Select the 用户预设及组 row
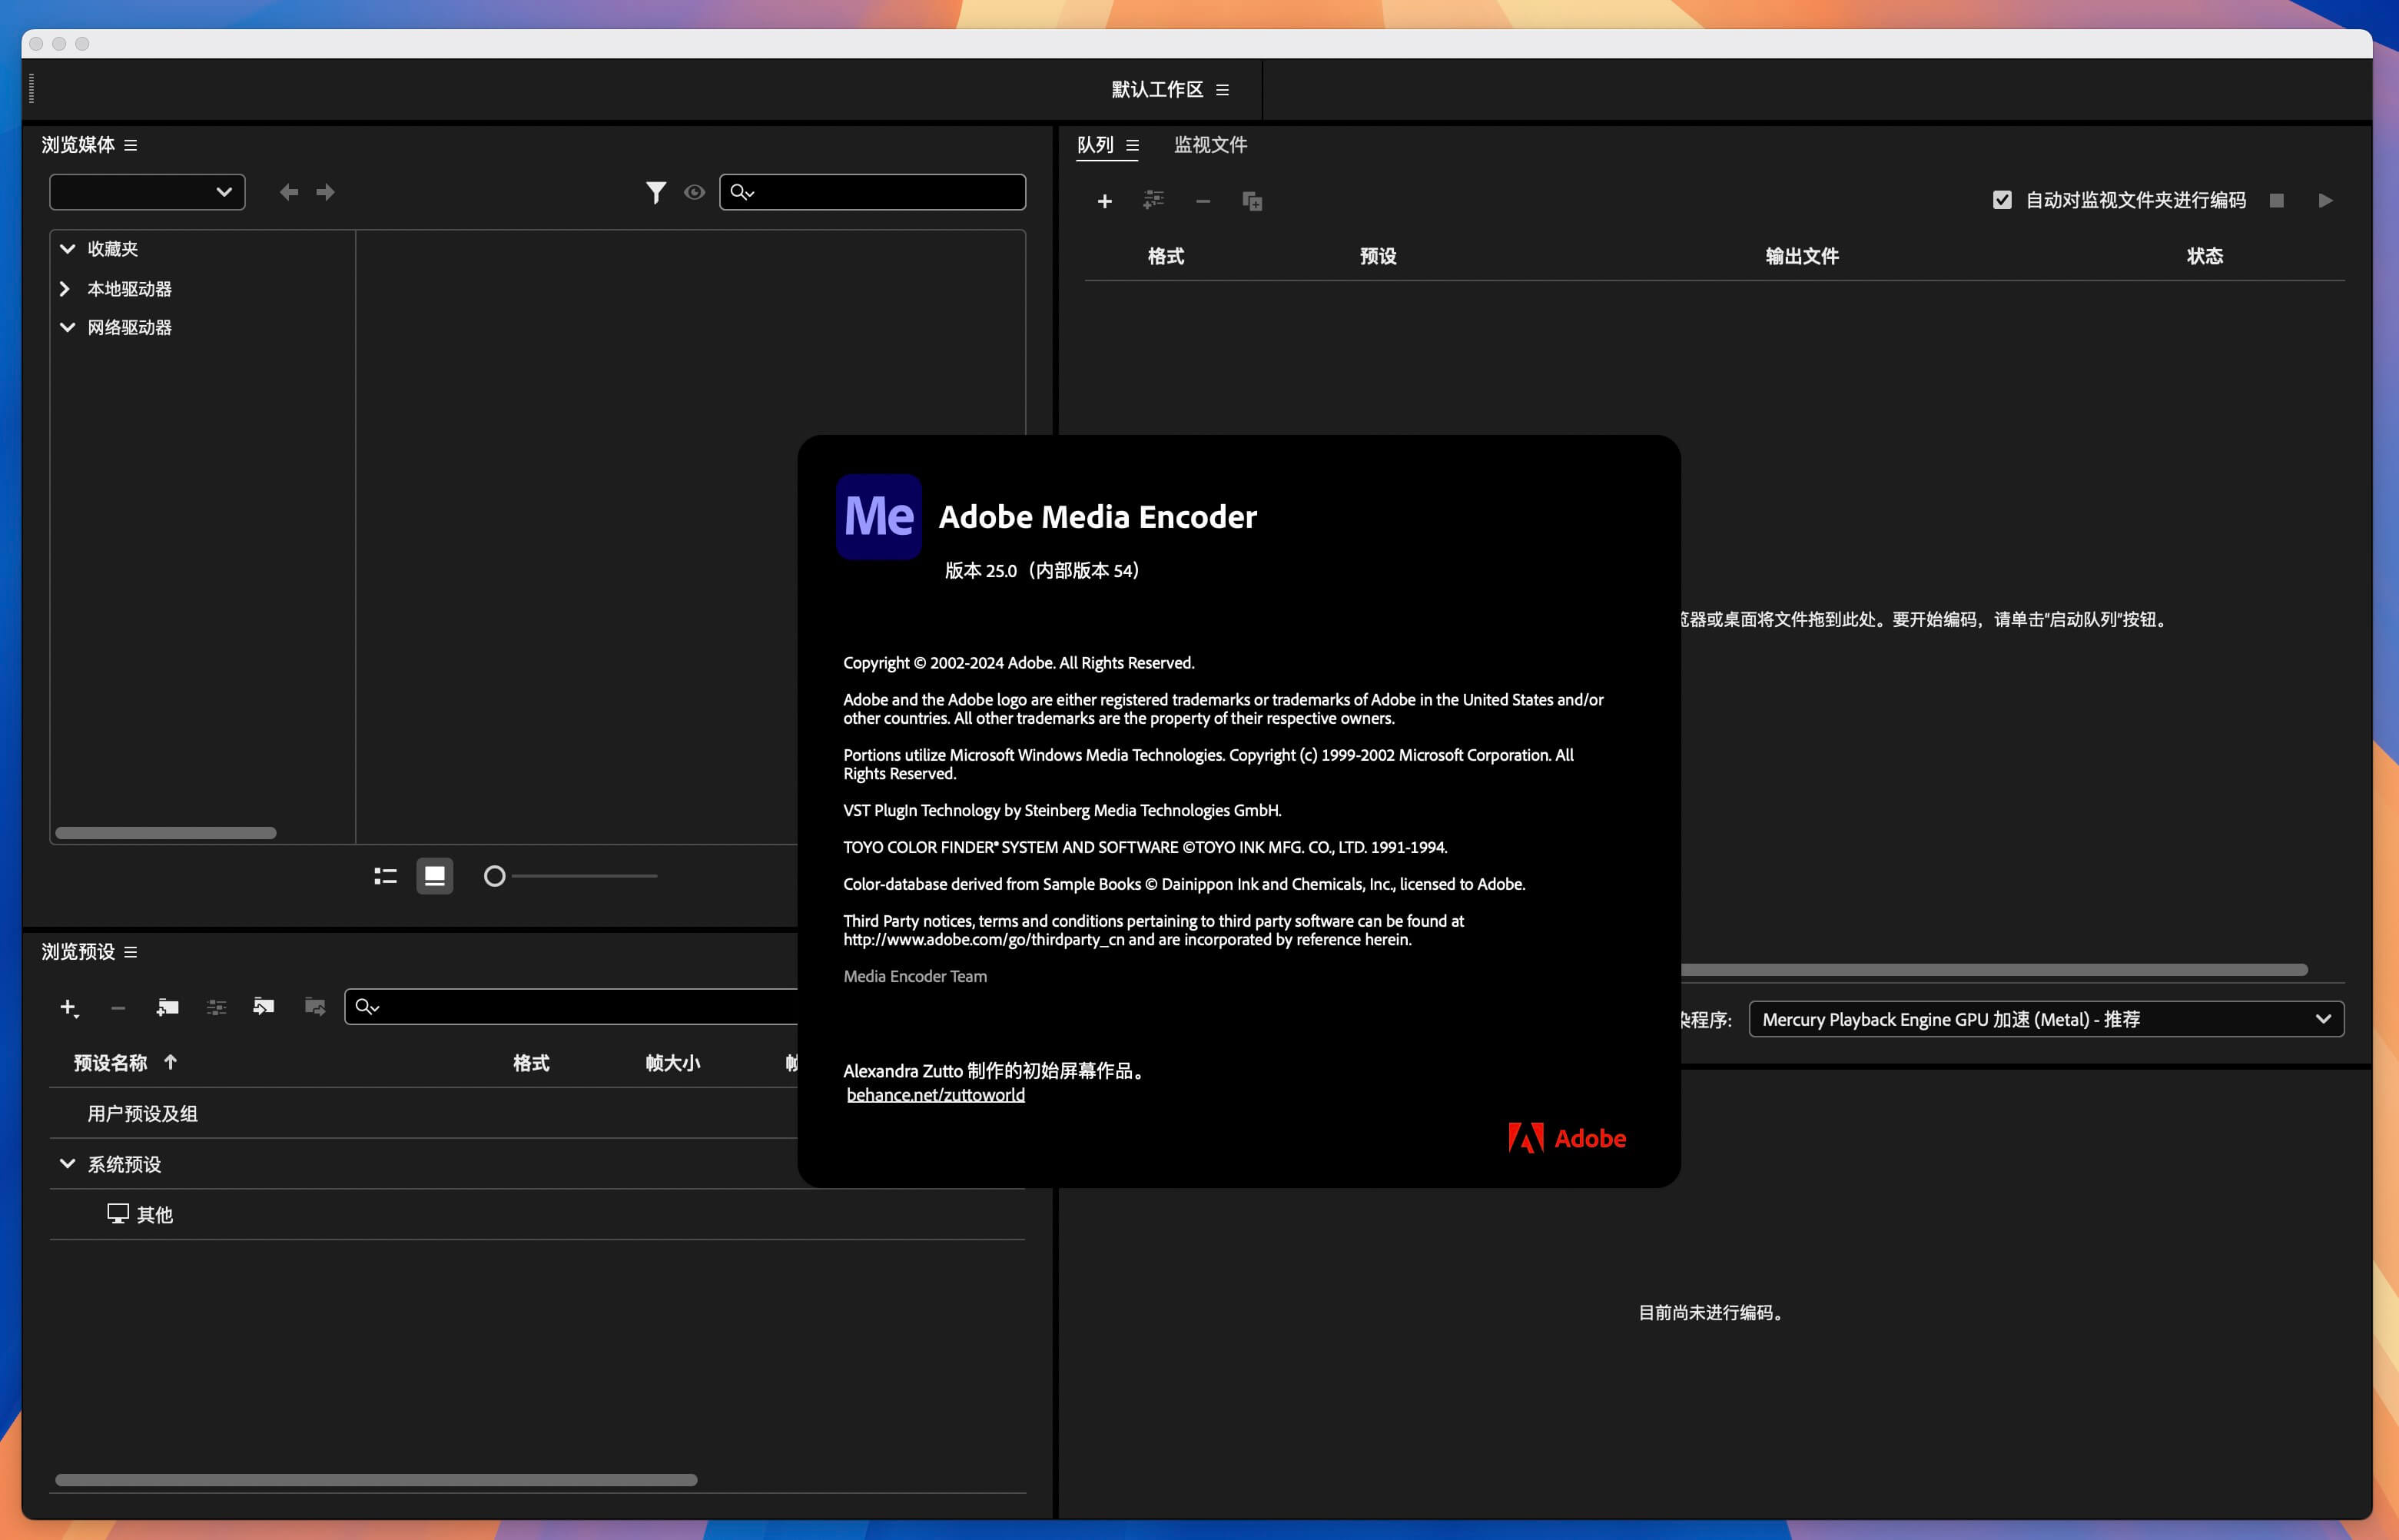2399x1540 pixels. [x=537, y=1114]
